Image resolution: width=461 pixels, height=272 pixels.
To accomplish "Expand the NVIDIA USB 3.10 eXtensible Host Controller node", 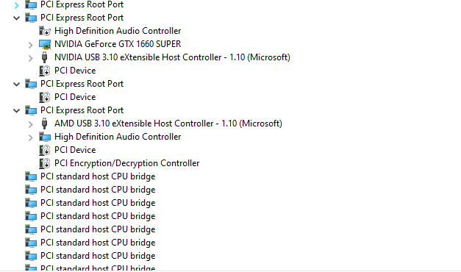I will tap(31, 58).
